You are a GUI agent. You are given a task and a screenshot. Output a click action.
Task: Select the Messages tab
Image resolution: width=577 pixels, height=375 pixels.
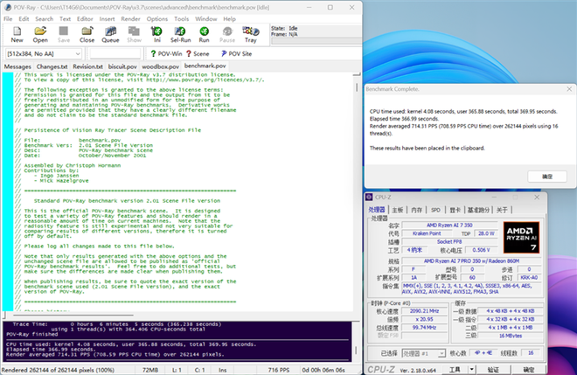pyautogui.click(x=17, y=66)
